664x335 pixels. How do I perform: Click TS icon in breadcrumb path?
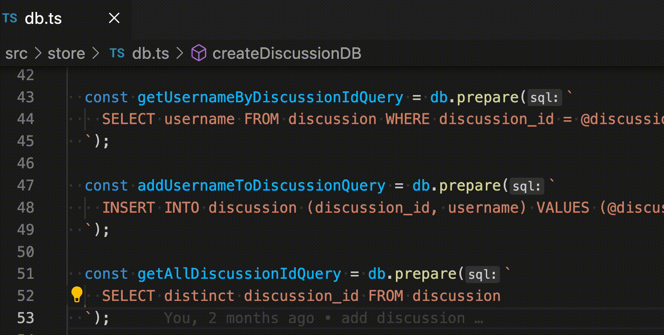117,53
